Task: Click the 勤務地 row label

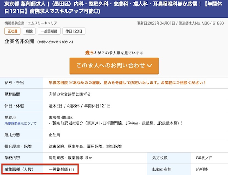Action: pyautogui.click(x=10, y=117)
